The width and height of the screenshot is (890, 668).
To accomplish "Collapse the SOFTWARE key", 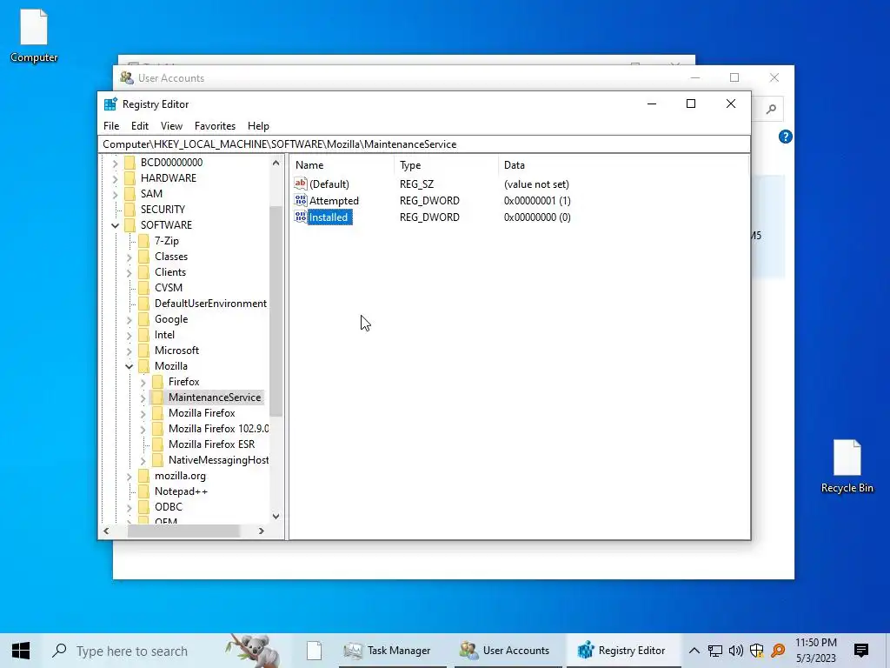I will pyautogui.click(x=116, y=225).
